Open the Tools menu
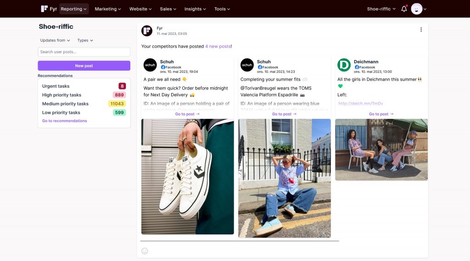Viewport: 470px width, 261px height. pyautogui.click(x=222, y=9)
